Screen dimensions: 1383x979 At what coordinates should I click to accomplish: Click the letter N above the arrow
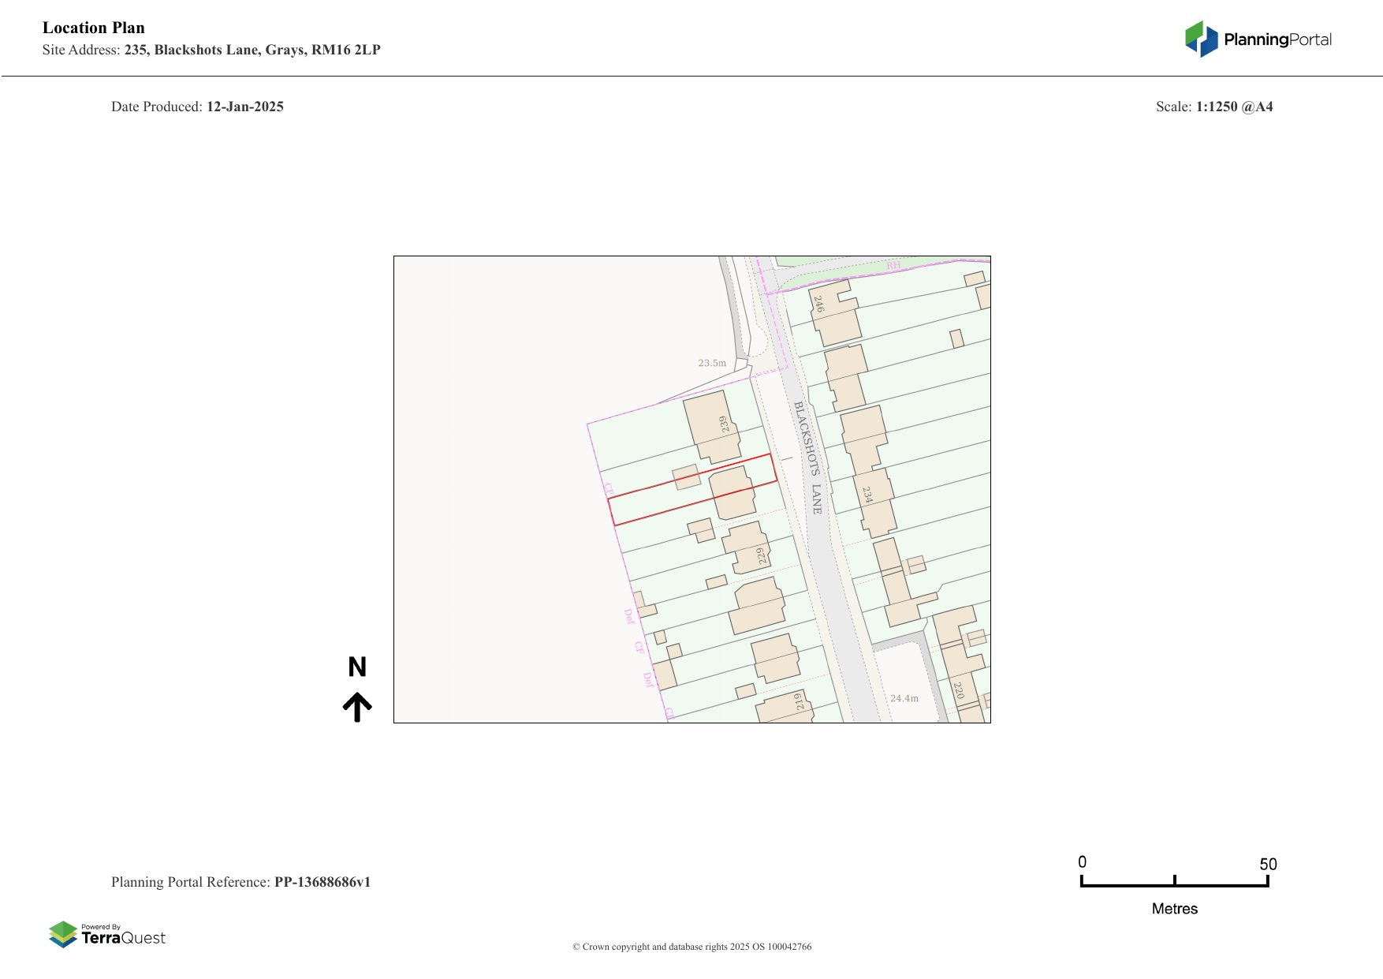(357, 667)
